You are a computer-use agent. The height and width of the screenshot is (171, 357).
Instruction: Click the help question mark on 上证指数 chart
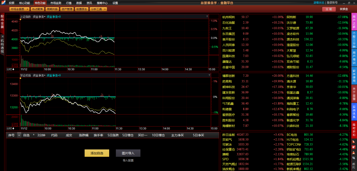(x=207, y=17)
